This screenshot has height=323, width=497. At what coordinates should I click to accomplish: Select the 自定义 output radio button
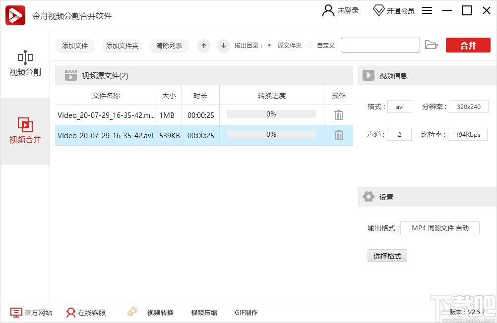tap(310, 45)
